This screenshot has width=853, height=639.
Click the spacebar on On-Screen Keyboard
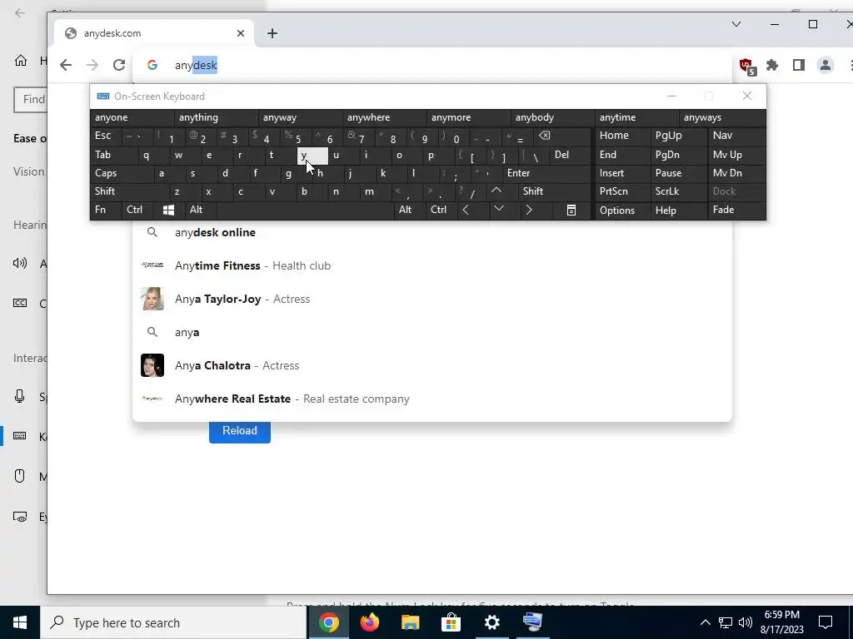click(305, 210)
